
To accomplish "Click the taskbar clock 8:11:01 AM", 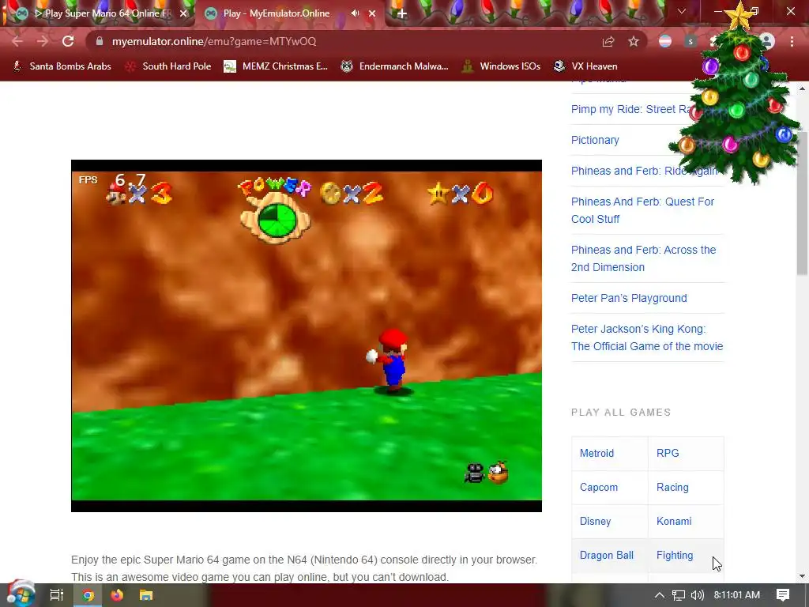I will 737,595.
